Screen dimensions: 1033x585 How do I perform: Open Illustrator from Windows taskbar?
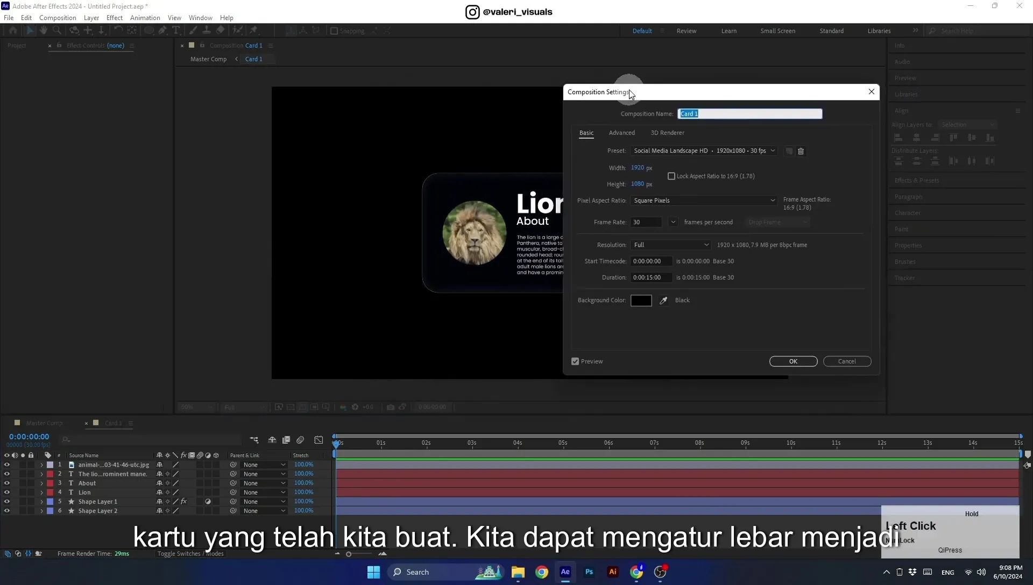[x=613, y=572]
